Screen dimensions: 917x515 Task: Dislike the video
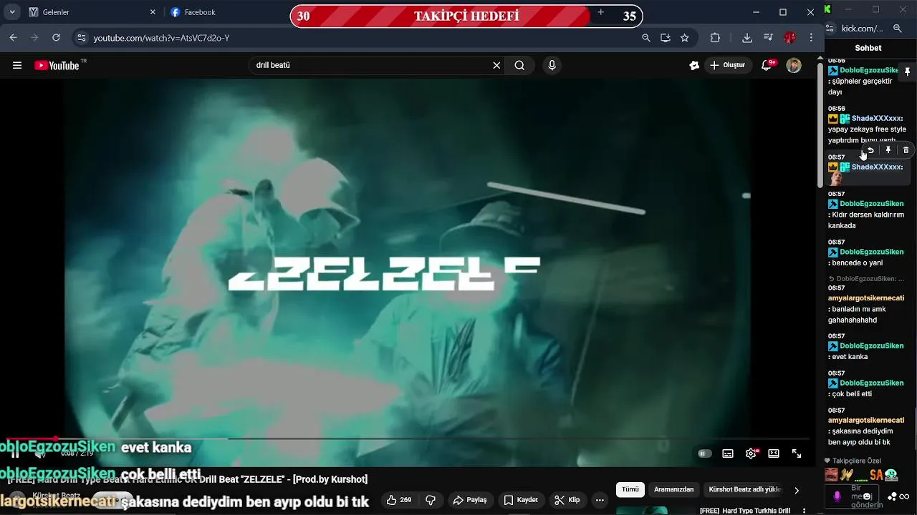431,500
